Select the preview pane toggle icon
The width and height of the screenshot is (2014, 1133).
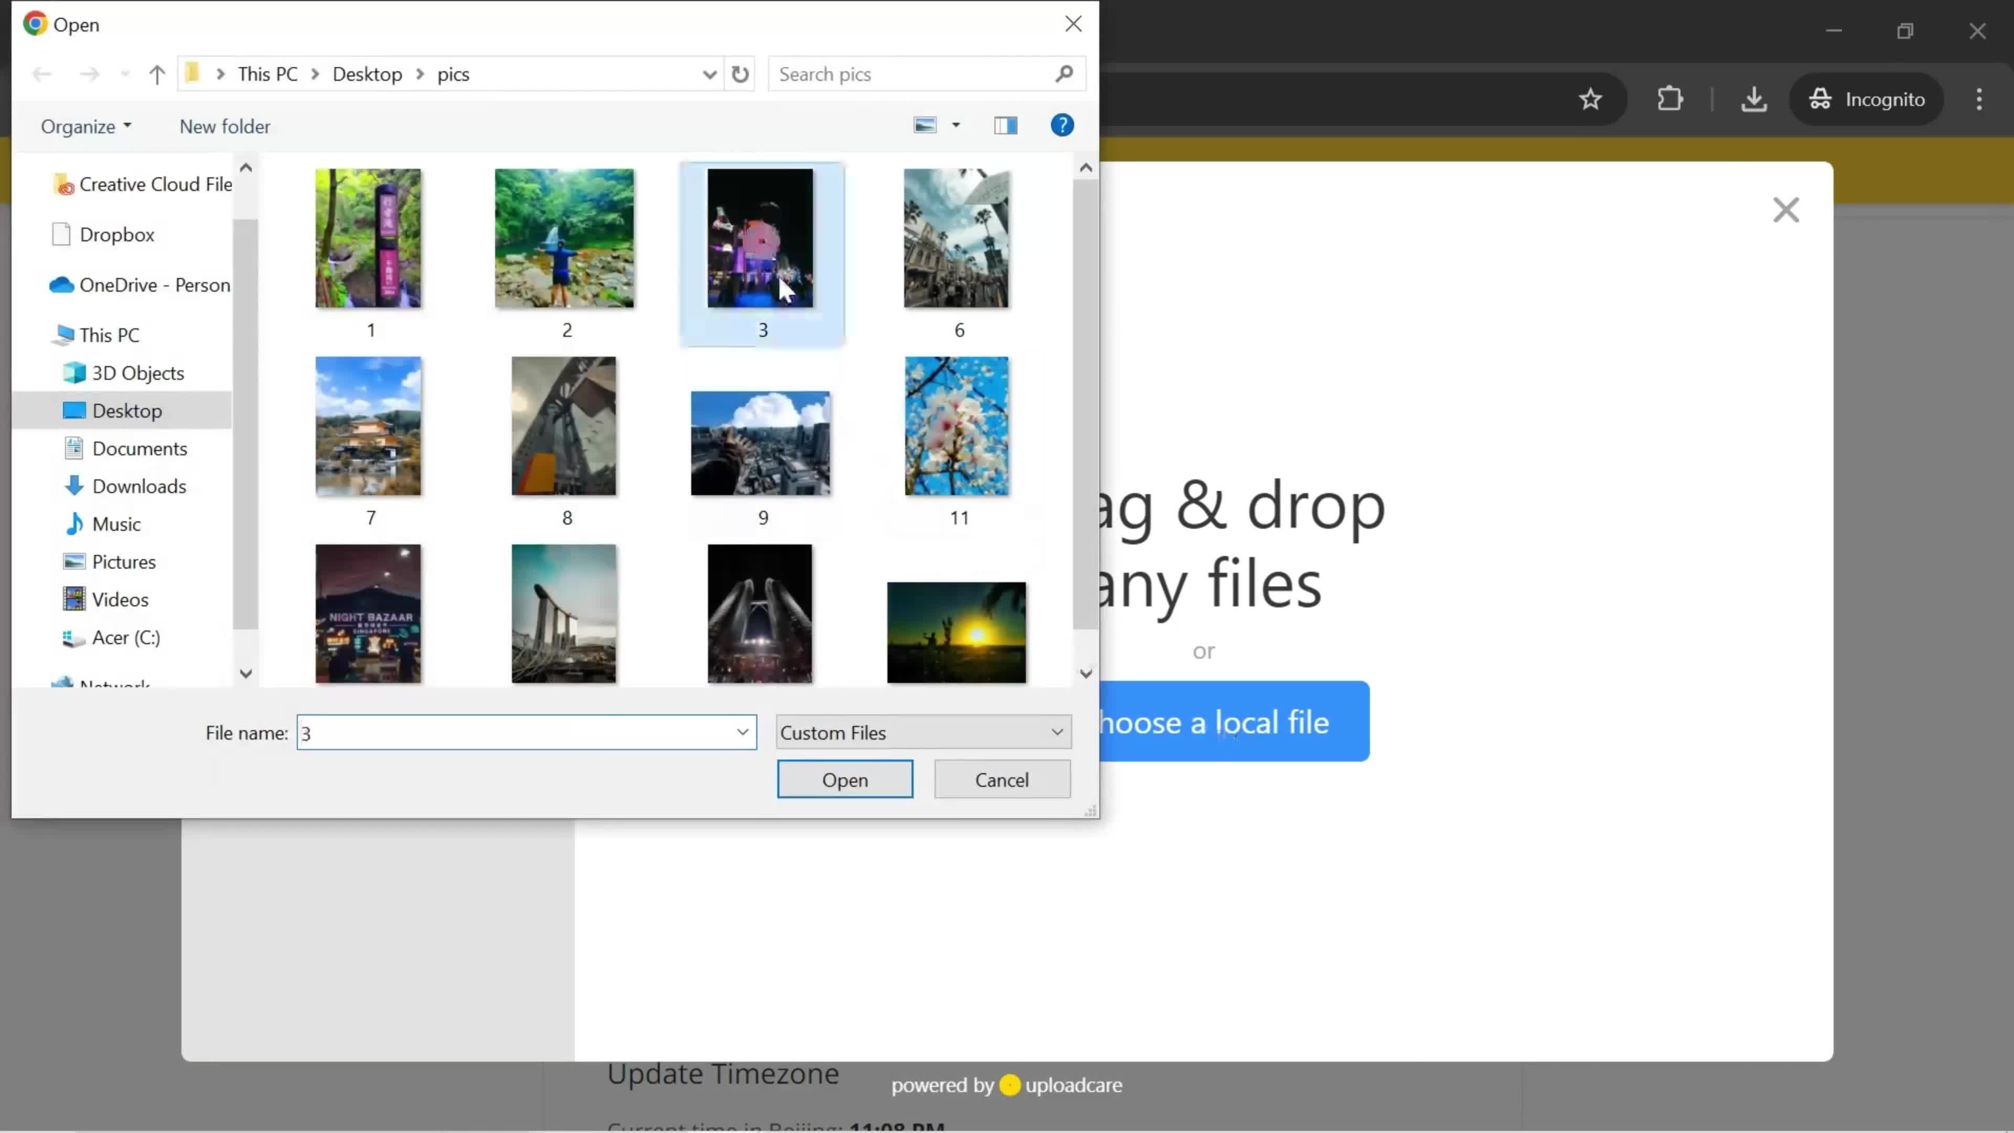[x=1005, y=126]
